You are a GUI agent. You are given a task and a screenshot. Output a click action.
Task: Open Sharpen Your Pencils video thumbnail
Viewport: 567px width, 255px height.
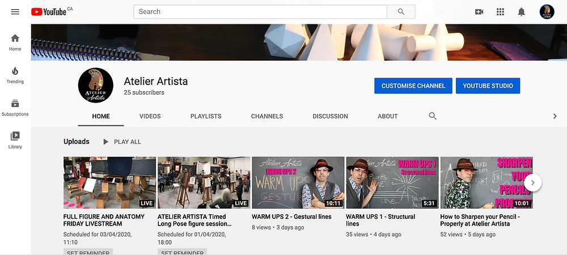tap(486, 183)
